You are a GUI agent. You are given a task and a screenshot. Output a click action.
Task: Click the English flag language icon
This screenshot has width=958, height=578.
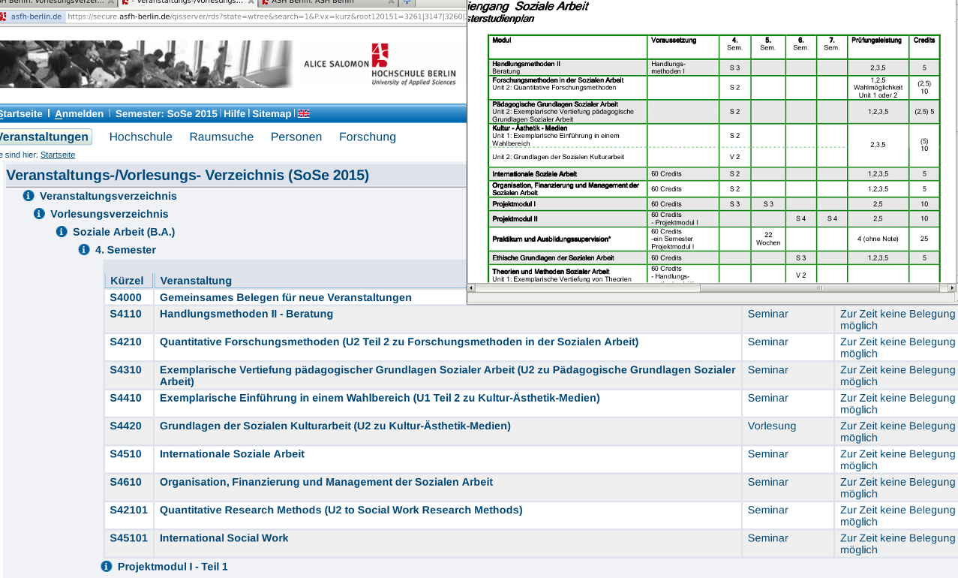tap(304, 113)
